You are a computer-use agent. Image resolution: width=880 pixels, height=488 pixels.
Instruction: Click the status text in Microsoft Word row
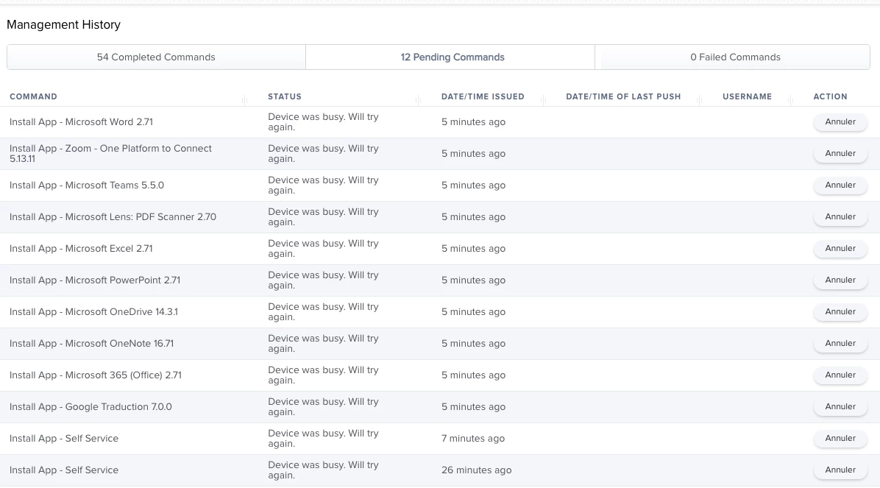(x=323, y=122)
